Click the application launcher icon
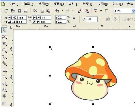 click(96, 11)
